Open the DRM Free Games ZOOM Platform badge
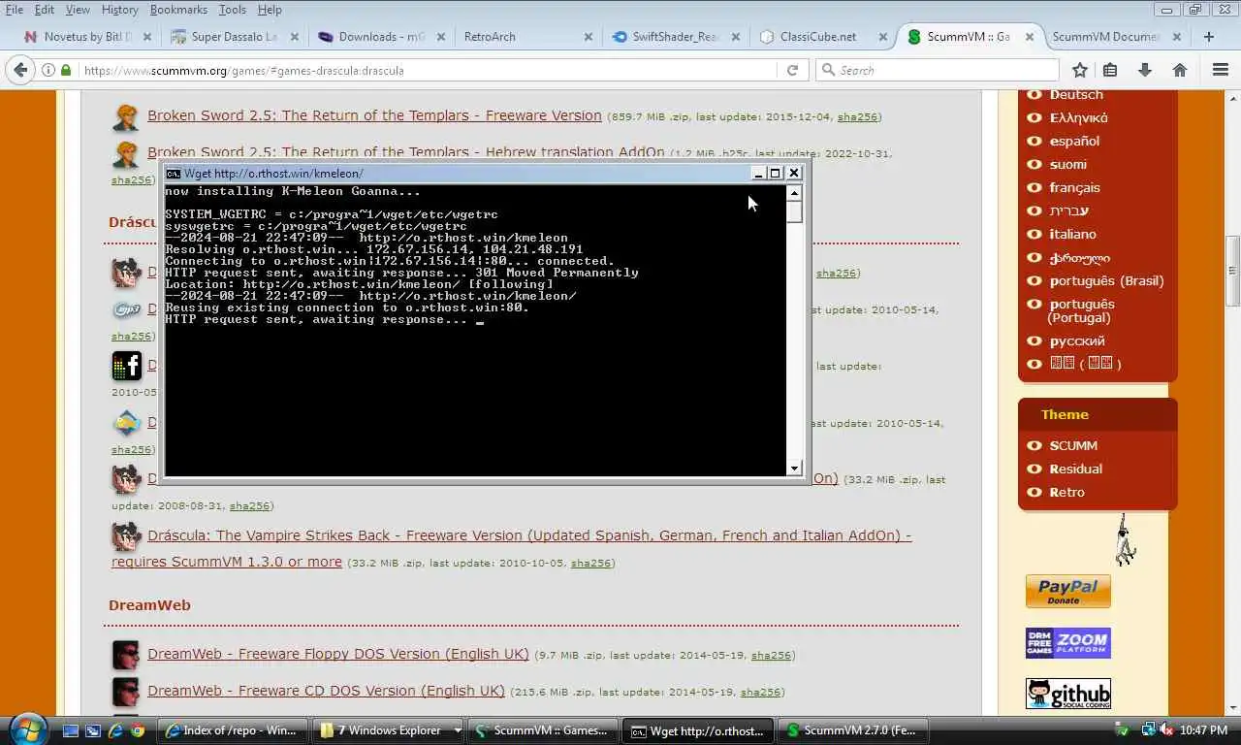Image resolution: width=1241 pixels, height=745 pixels. click(x=1067, y=642)
